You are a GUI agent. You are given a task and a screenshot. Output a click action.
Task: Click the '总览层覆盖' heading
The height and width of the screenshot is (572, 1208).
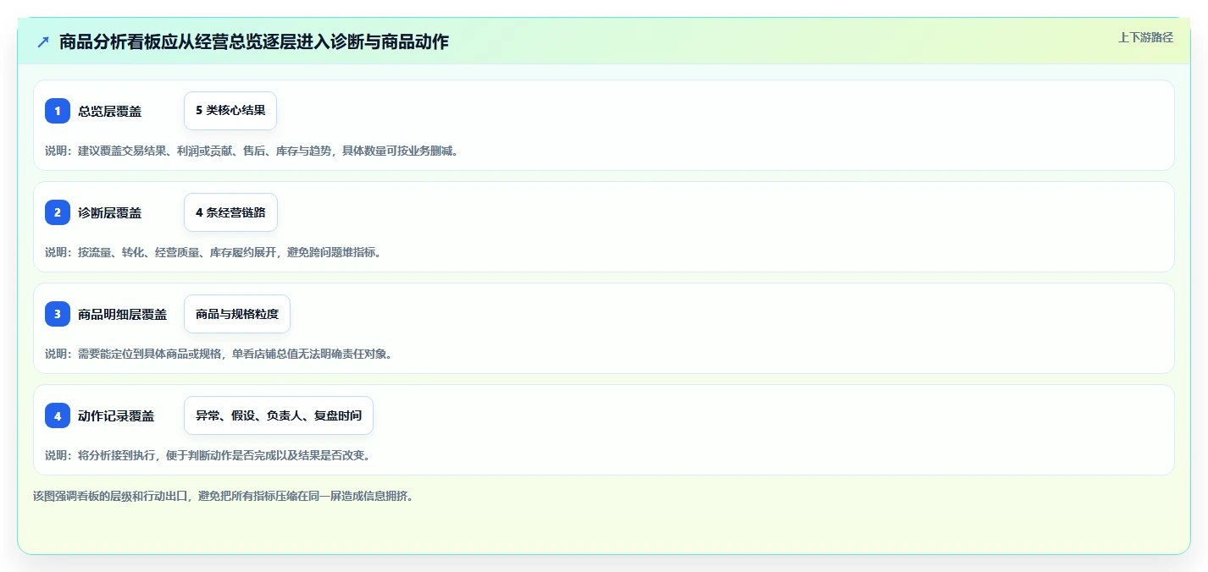click(109, 111)
